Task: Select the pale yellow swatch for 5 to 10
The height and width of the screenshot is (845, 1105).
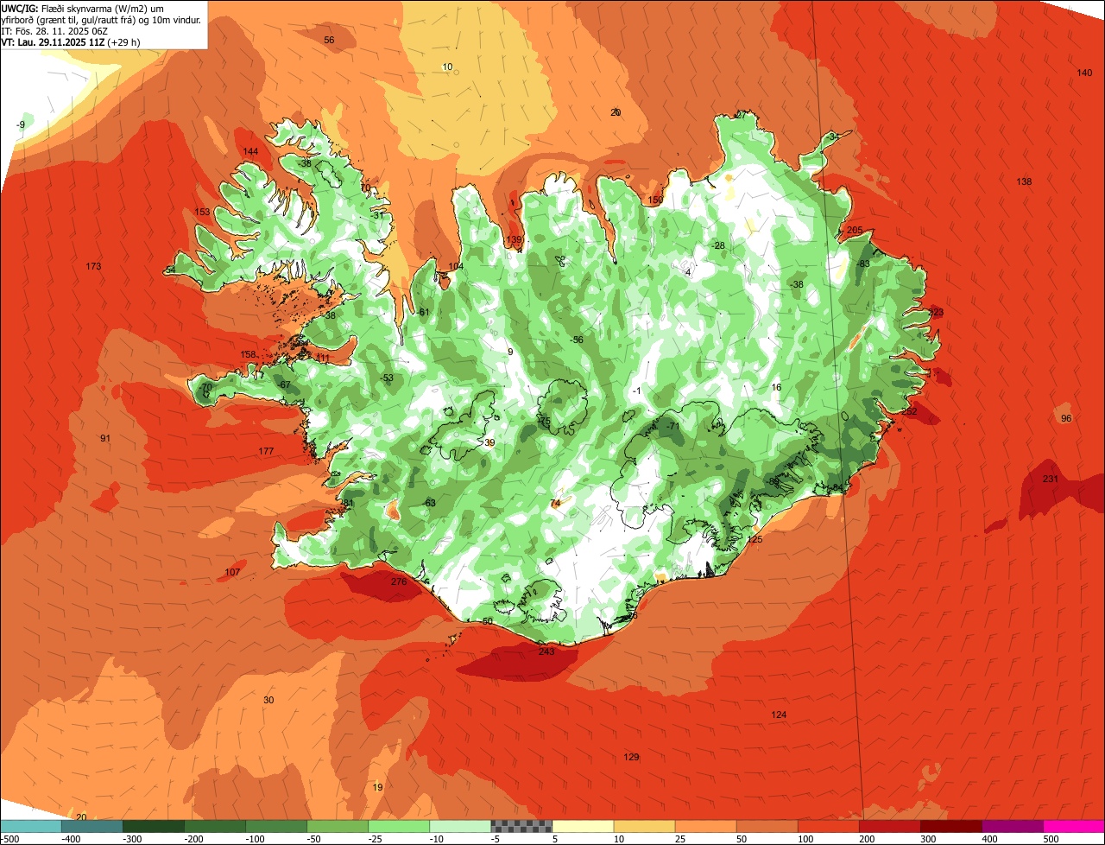Action: tap(582, 826)
